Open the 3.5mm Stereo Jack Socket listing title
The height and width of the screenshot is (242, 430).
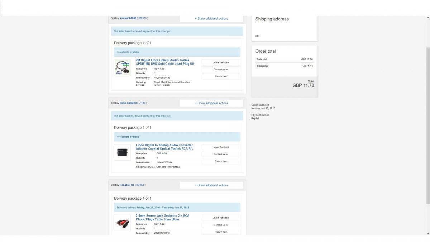[162, 217]
